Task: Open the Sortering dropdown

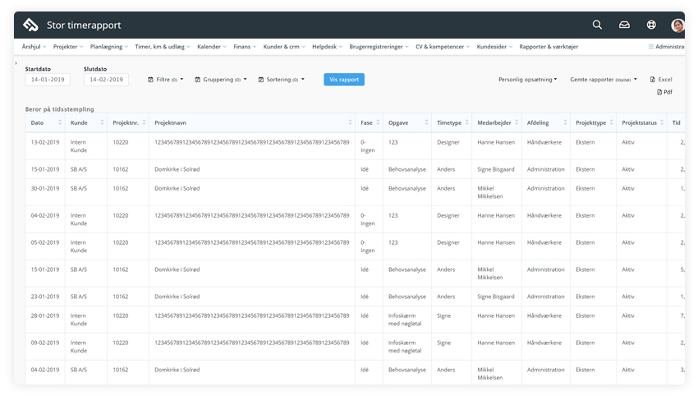Action: (282, 80)
